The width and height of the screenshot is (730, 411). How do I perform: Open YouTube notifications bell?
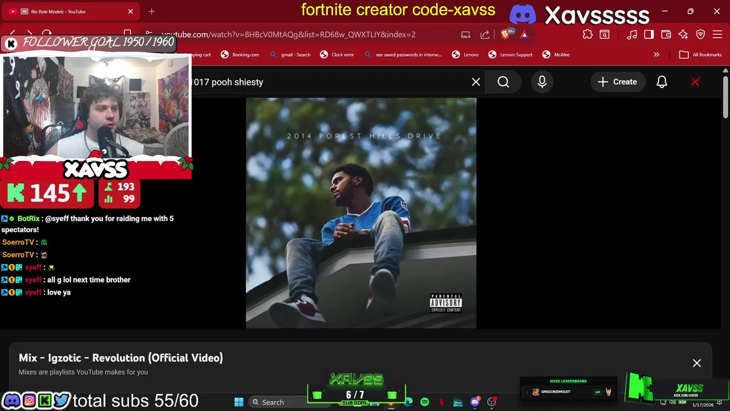click(662, 82)
